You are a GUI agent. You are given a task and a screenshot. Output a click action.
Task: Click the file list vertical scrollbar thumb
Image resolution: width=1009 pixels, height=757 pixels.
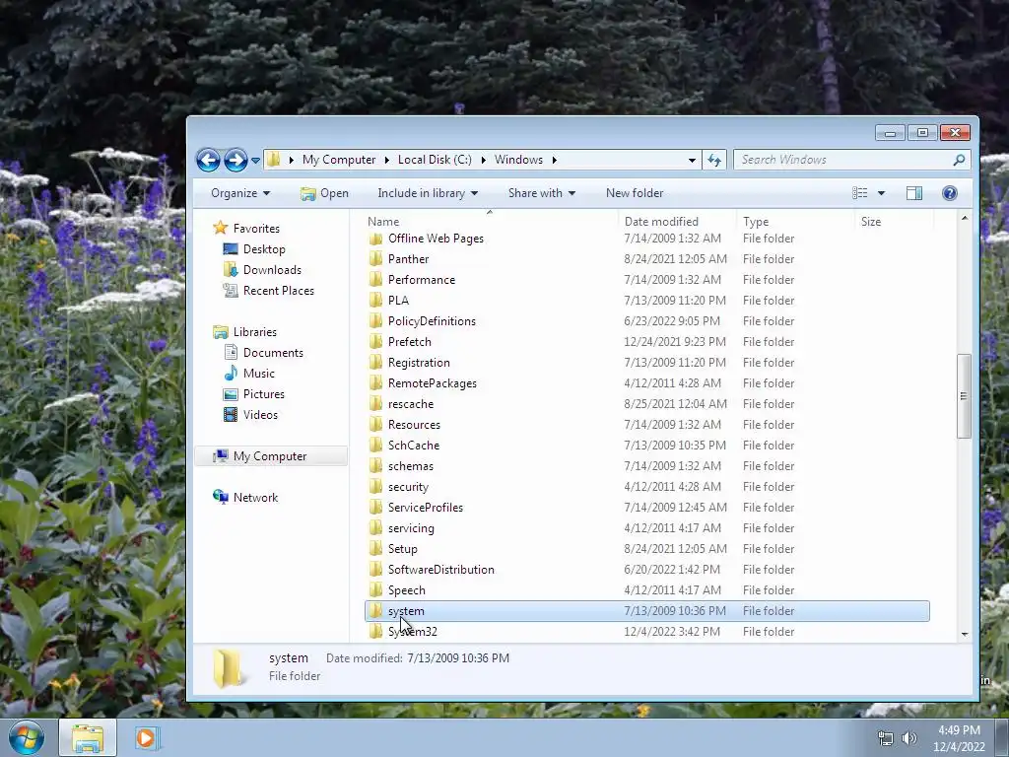click(964, 396)
